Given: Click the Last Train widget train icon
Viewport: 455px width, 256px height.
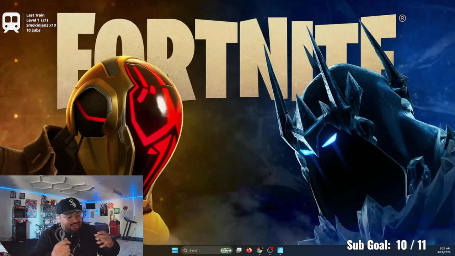Looking at the screenshot, I should tap(11, 22).
